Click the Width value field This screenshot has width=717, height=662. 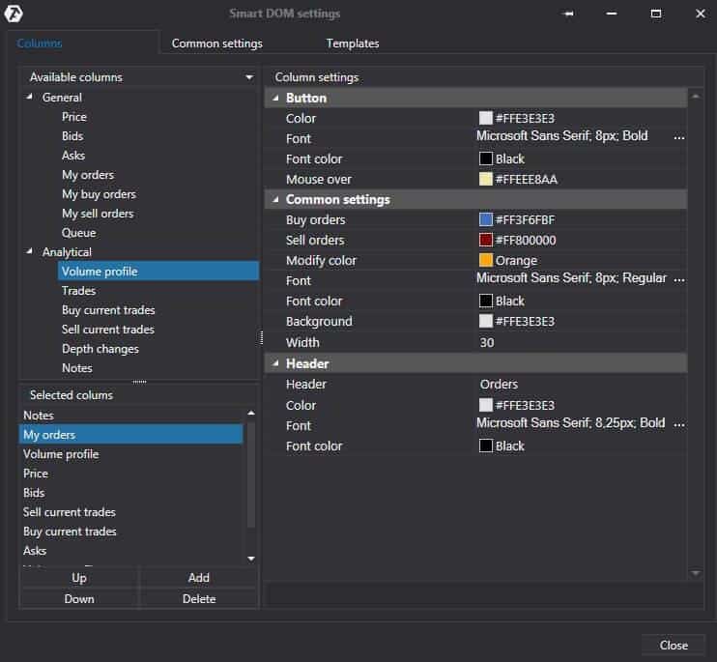(580, 343)
